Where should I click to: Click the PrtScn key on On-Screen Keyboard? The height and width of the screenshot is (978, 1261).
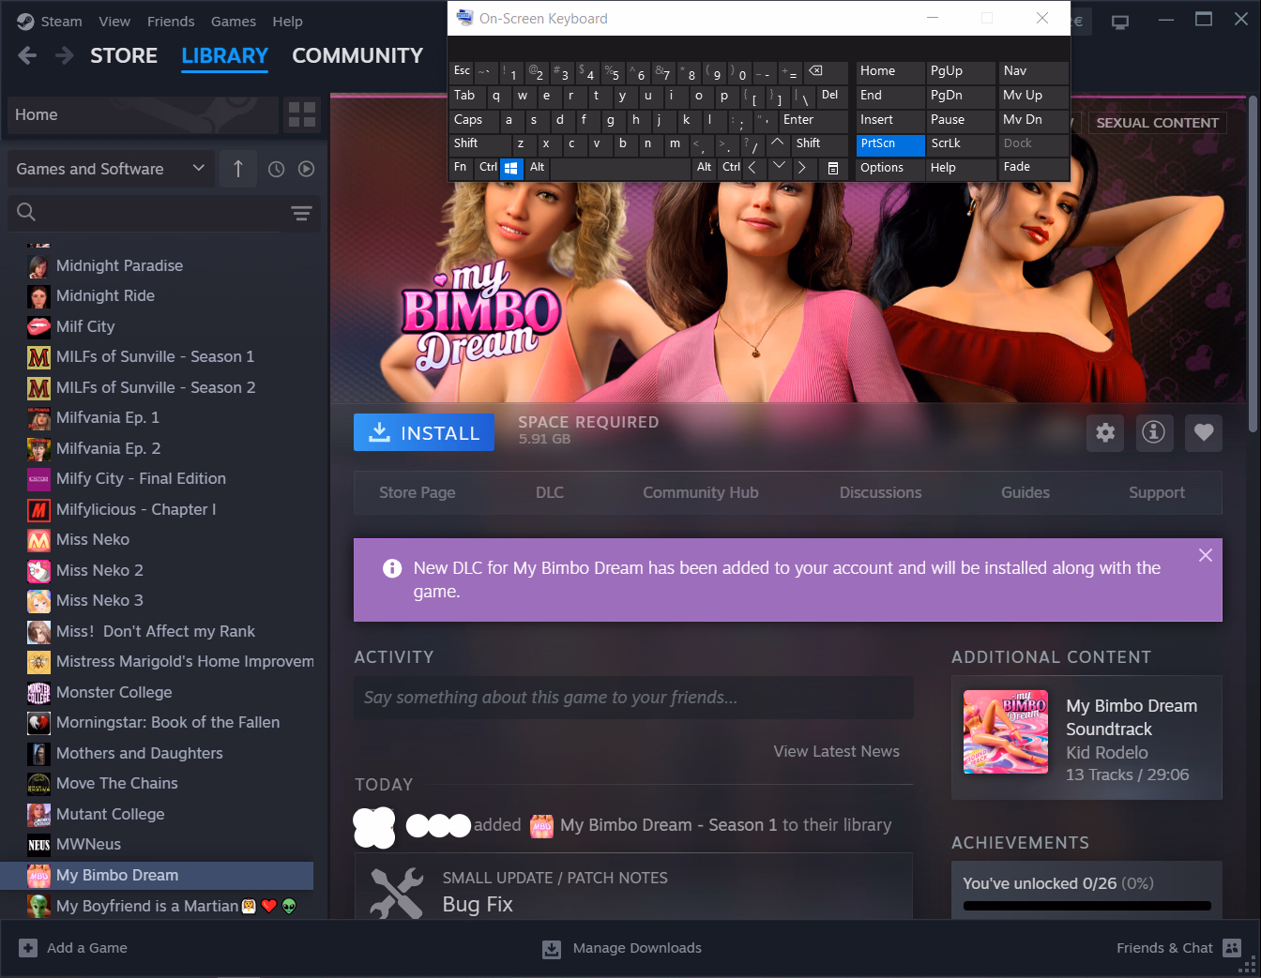pyautogui.click(x=889, y=144)
